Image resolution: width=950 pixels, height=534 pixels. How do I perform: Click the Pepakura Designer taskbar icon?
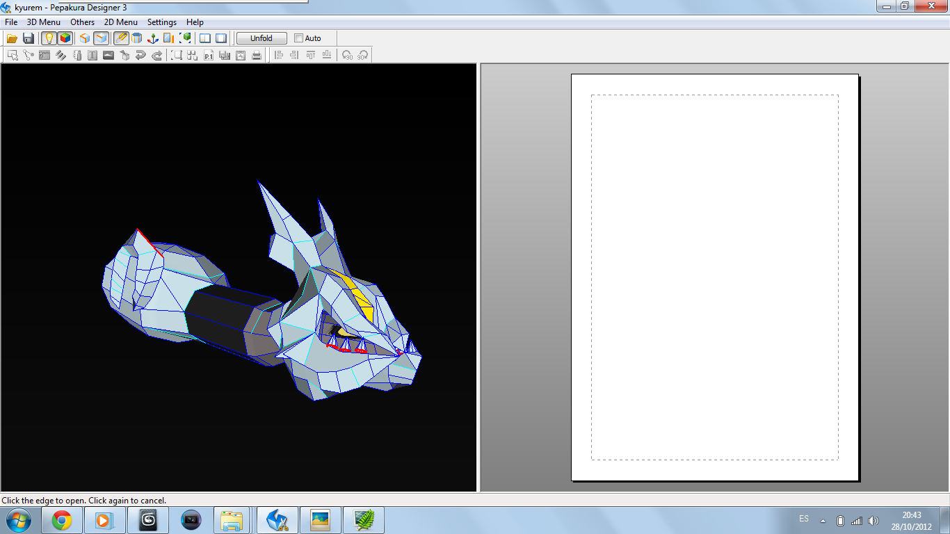[x=277, y=520]
